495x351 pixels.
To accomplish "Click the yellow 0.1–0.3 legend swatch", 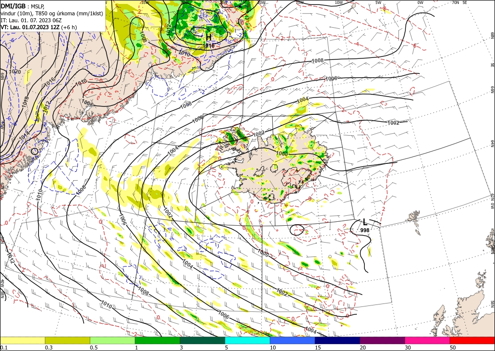I will point(22,340).
